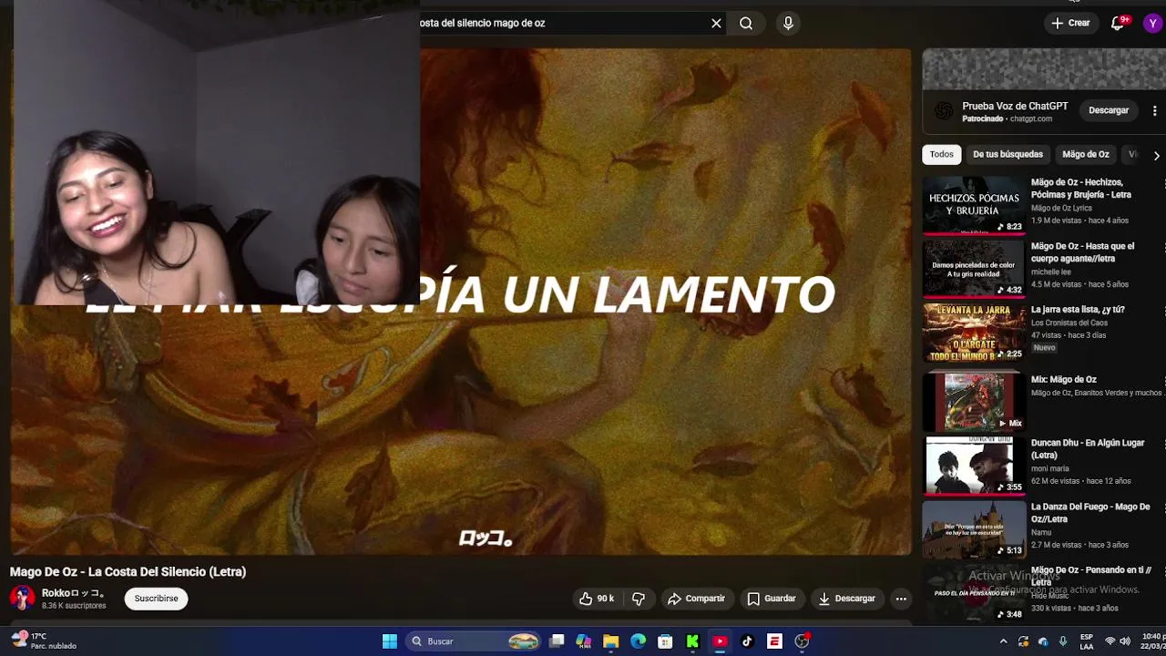Switch to YouTube taskbar app
1166x656 pixels.
coord(720,641)
